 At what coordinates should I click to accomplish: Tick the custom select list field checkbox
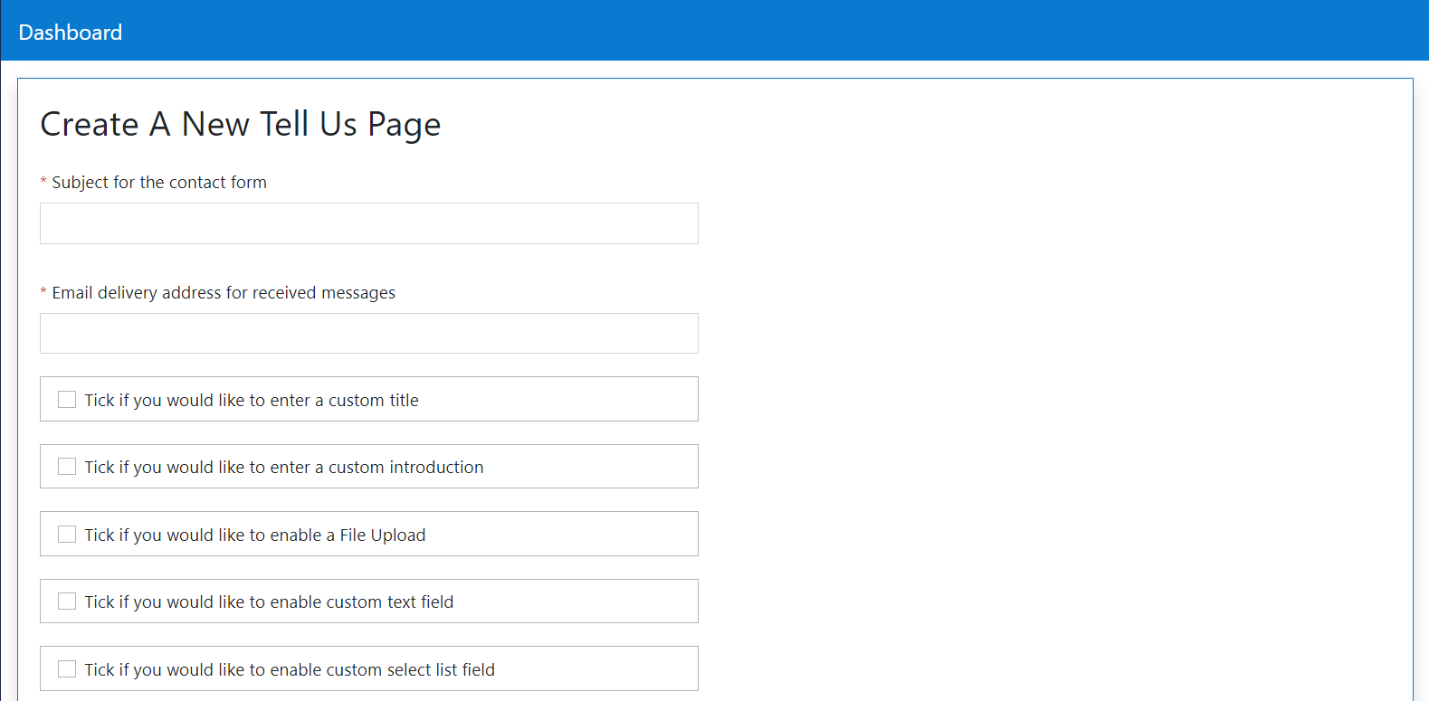click(x=67, y=669)
